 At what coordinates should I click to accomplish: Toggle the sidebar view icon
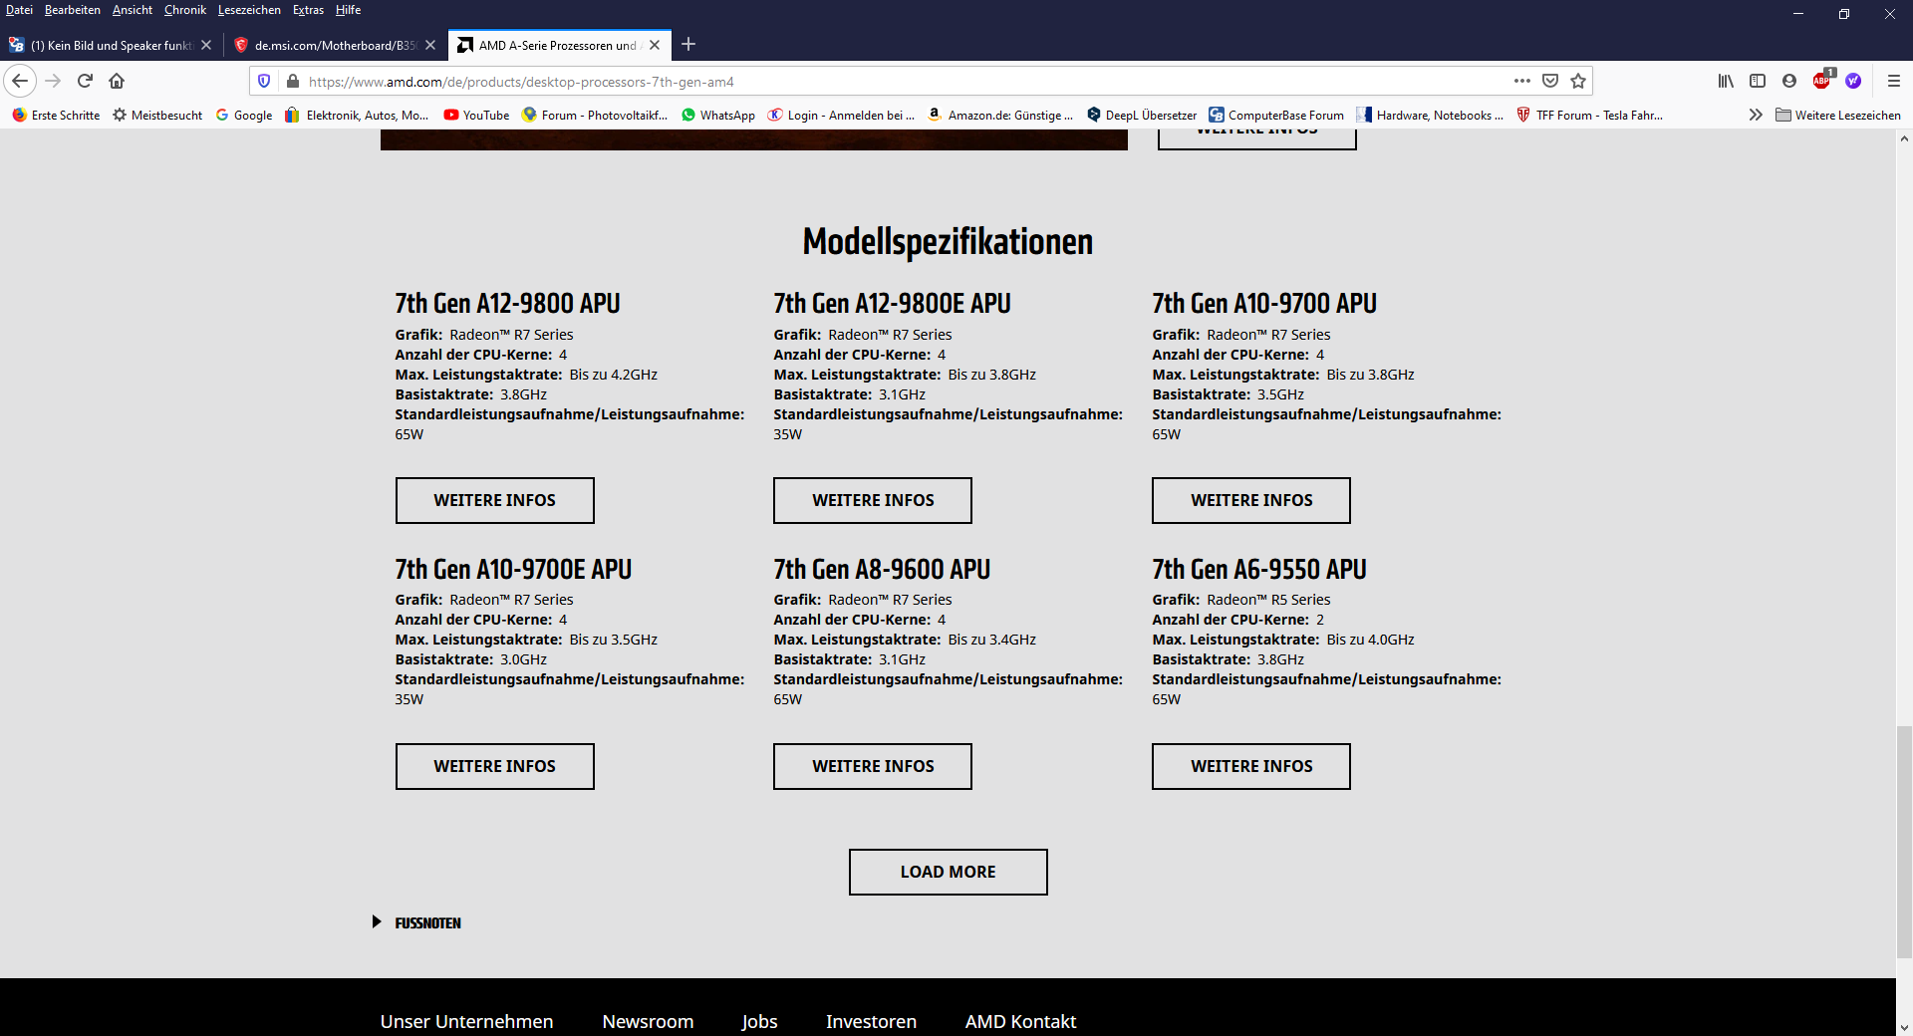[1758, 81]
